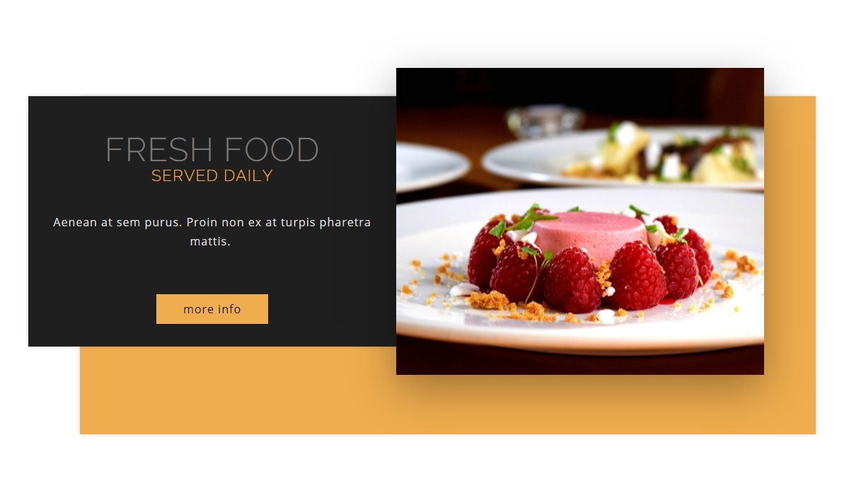Click the front center raspberry
This screenshot has height=488, width=849.
point(572,279)
